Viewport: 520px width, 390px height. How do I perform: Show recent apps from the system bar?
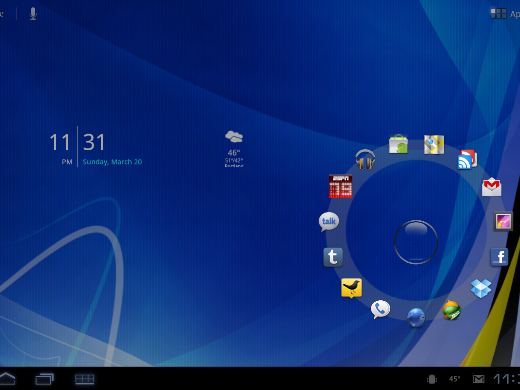[44, 379]
